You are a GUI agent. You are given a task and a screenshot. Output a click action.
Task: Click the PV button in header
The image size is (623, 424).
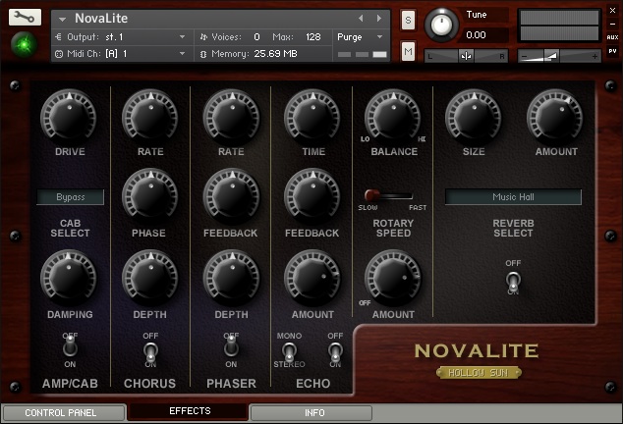[612, 51]
